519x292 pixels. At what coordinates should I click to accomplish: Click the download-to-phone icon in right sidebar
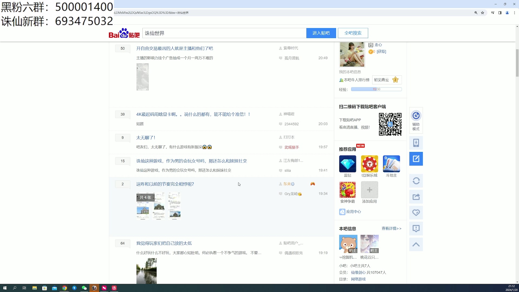pyautogui.click(x=416, y=143)
